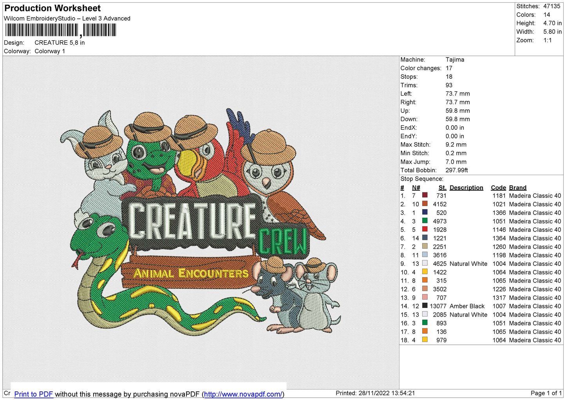The height and width of the screenshot is (400, 566).
Task: Click yellow swatch in stop 10 row
Action: (425, 271)
